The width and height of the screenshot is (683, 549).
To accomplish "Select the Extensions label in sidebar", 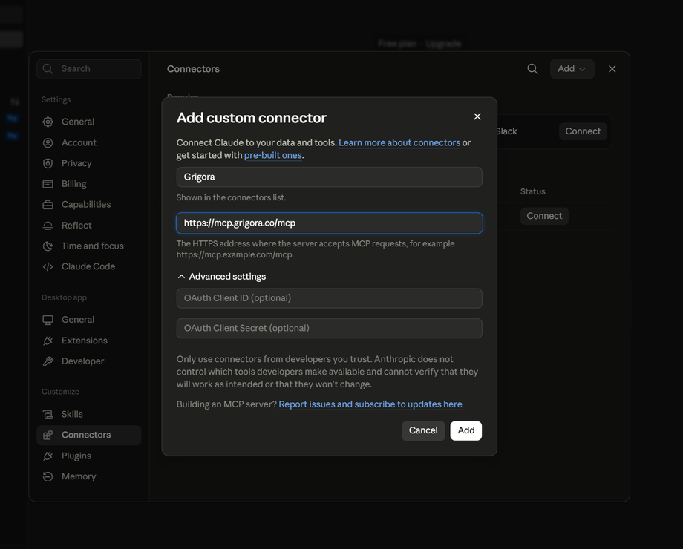I will click(85, 341).
